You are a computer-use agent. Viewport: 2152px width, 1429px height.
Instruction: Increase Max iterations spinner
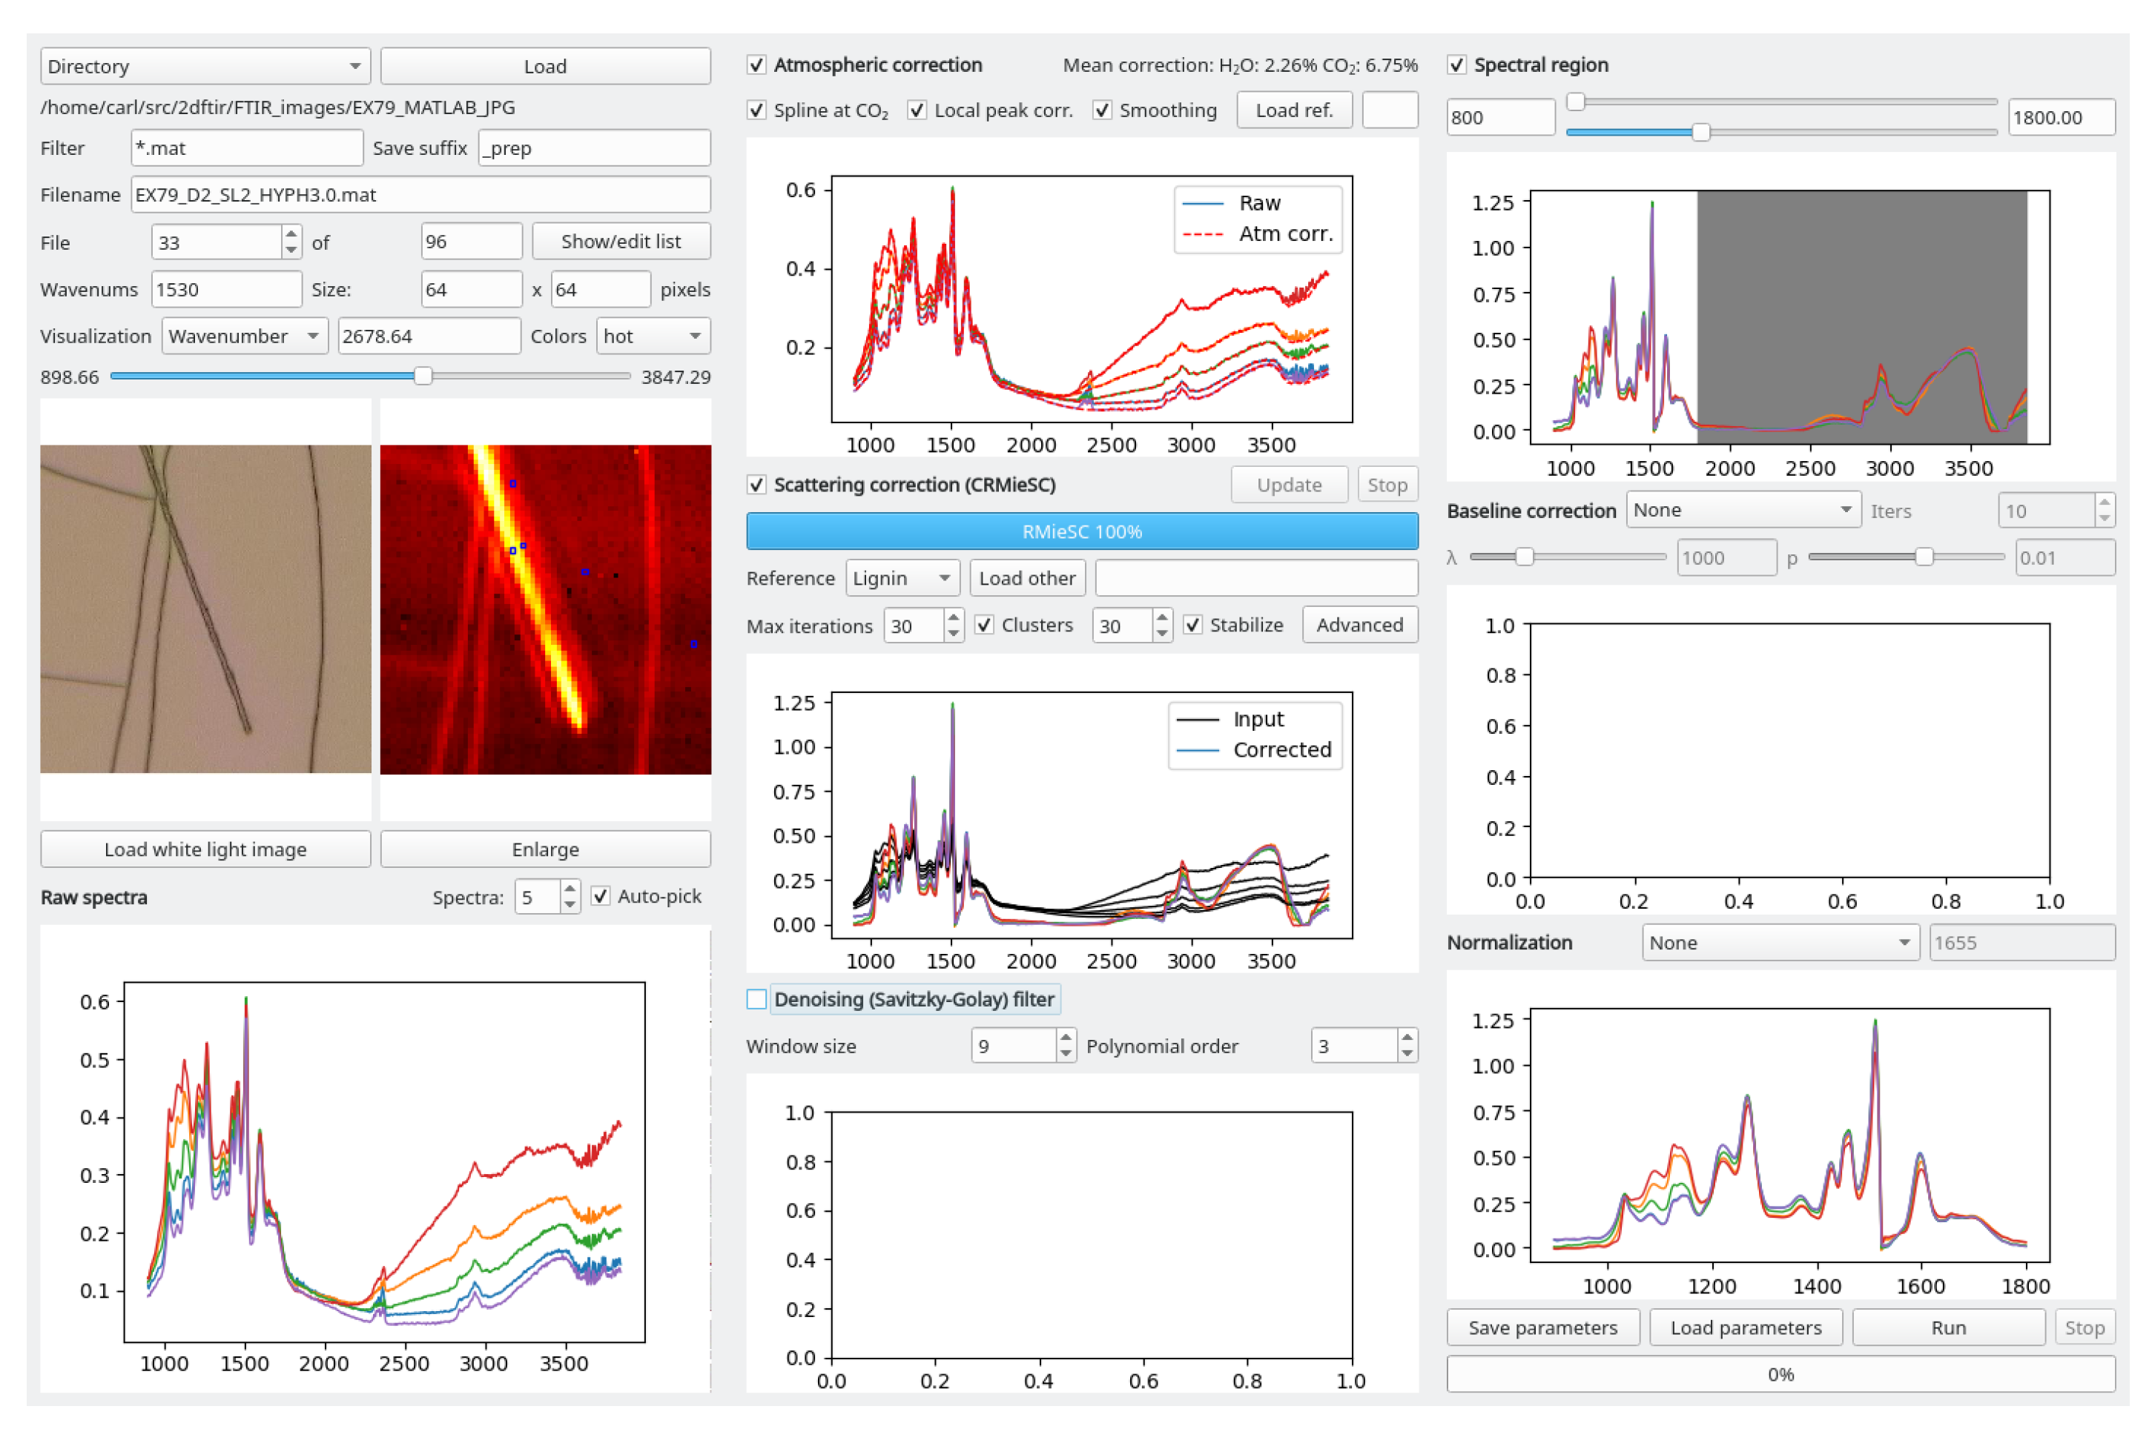click(954, 618)
